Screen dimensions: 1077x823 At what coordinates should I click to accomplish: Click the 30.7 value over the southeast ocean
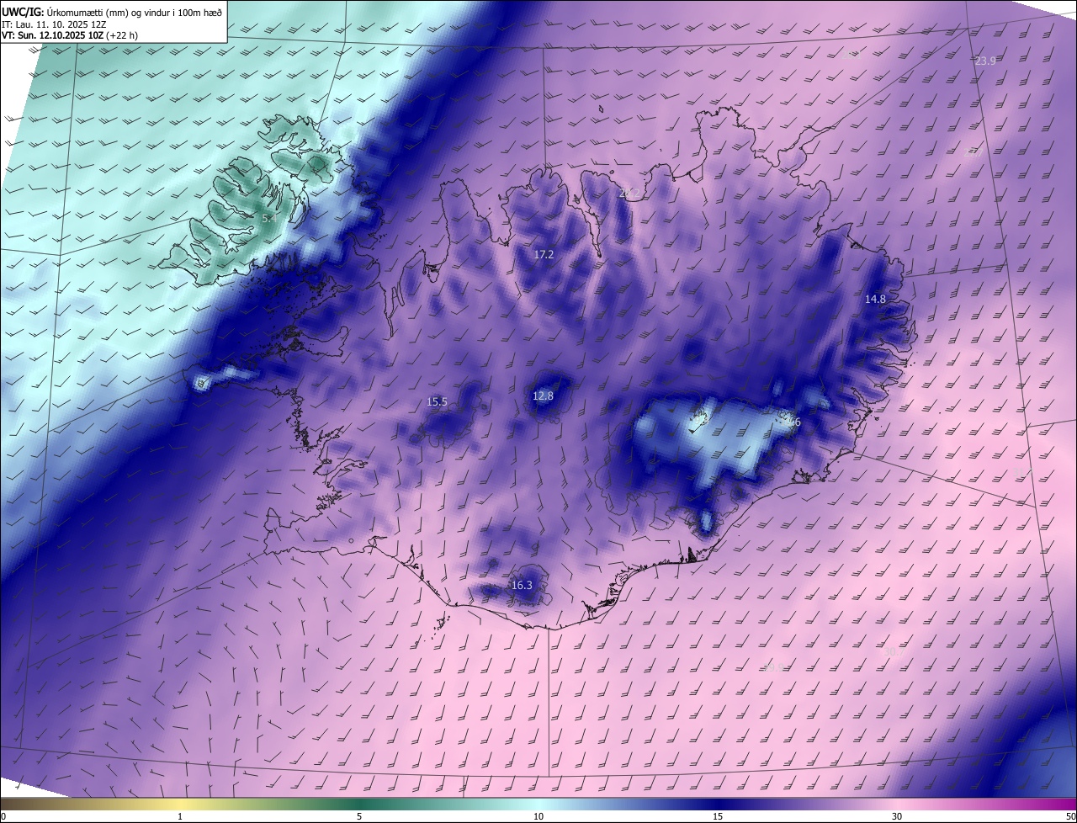pos(894,652)
